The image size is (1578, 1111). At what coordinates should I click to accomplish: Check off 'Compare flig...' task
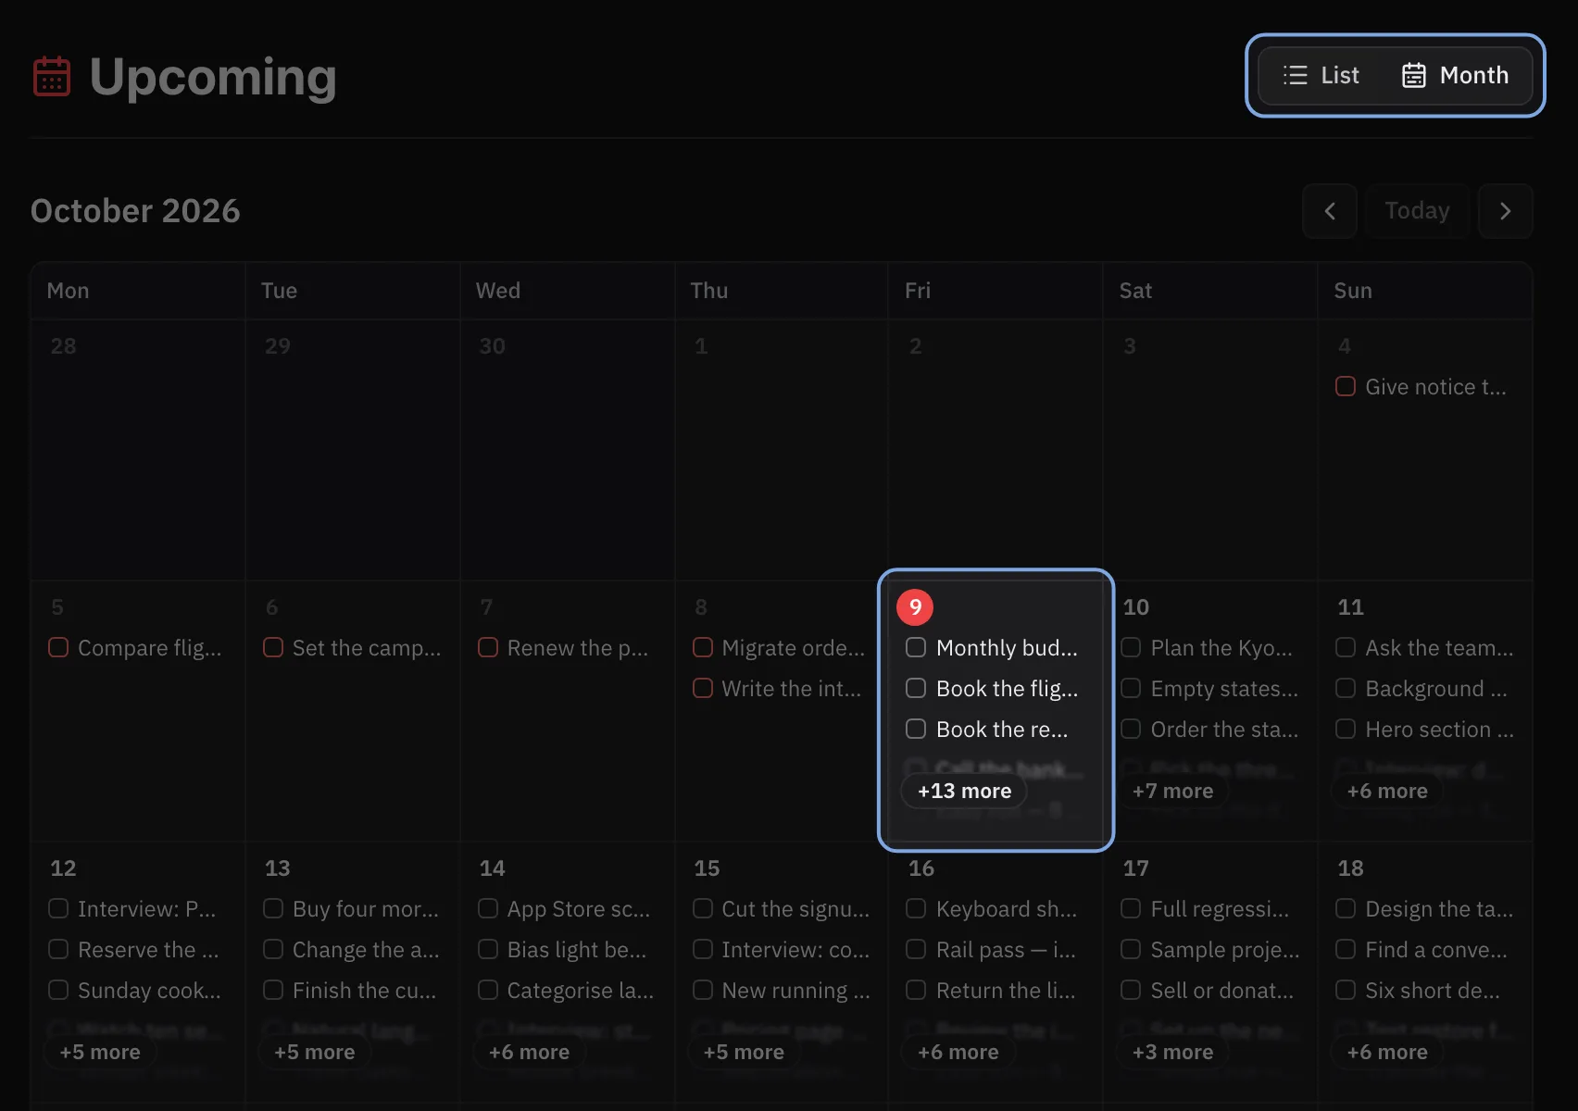point(58,647)
